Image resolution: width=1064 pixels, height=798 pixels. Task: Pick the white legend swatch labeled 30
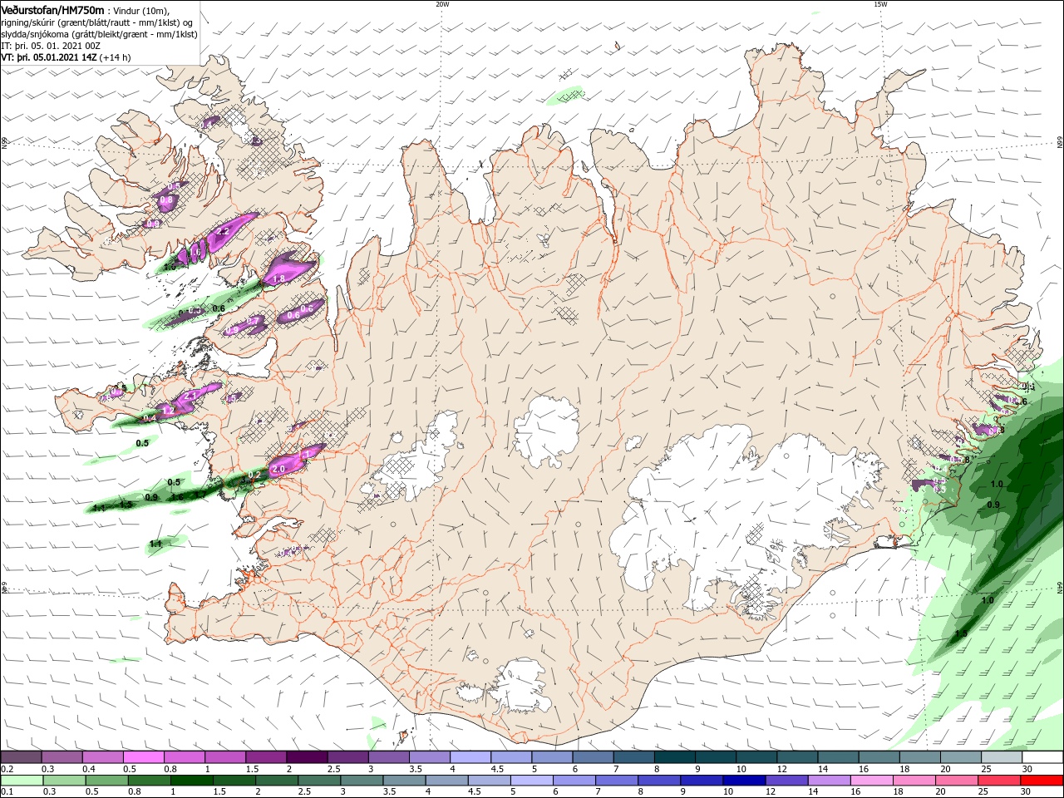(1042, 757)
